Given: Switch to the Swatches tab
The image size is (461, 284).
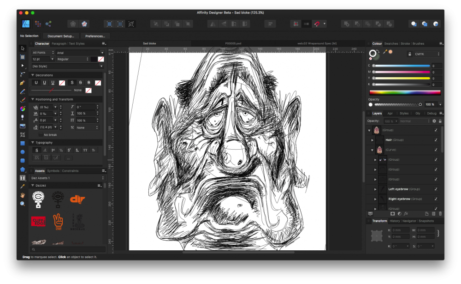Looking at the screenshot, I should (x=391, y=43).
